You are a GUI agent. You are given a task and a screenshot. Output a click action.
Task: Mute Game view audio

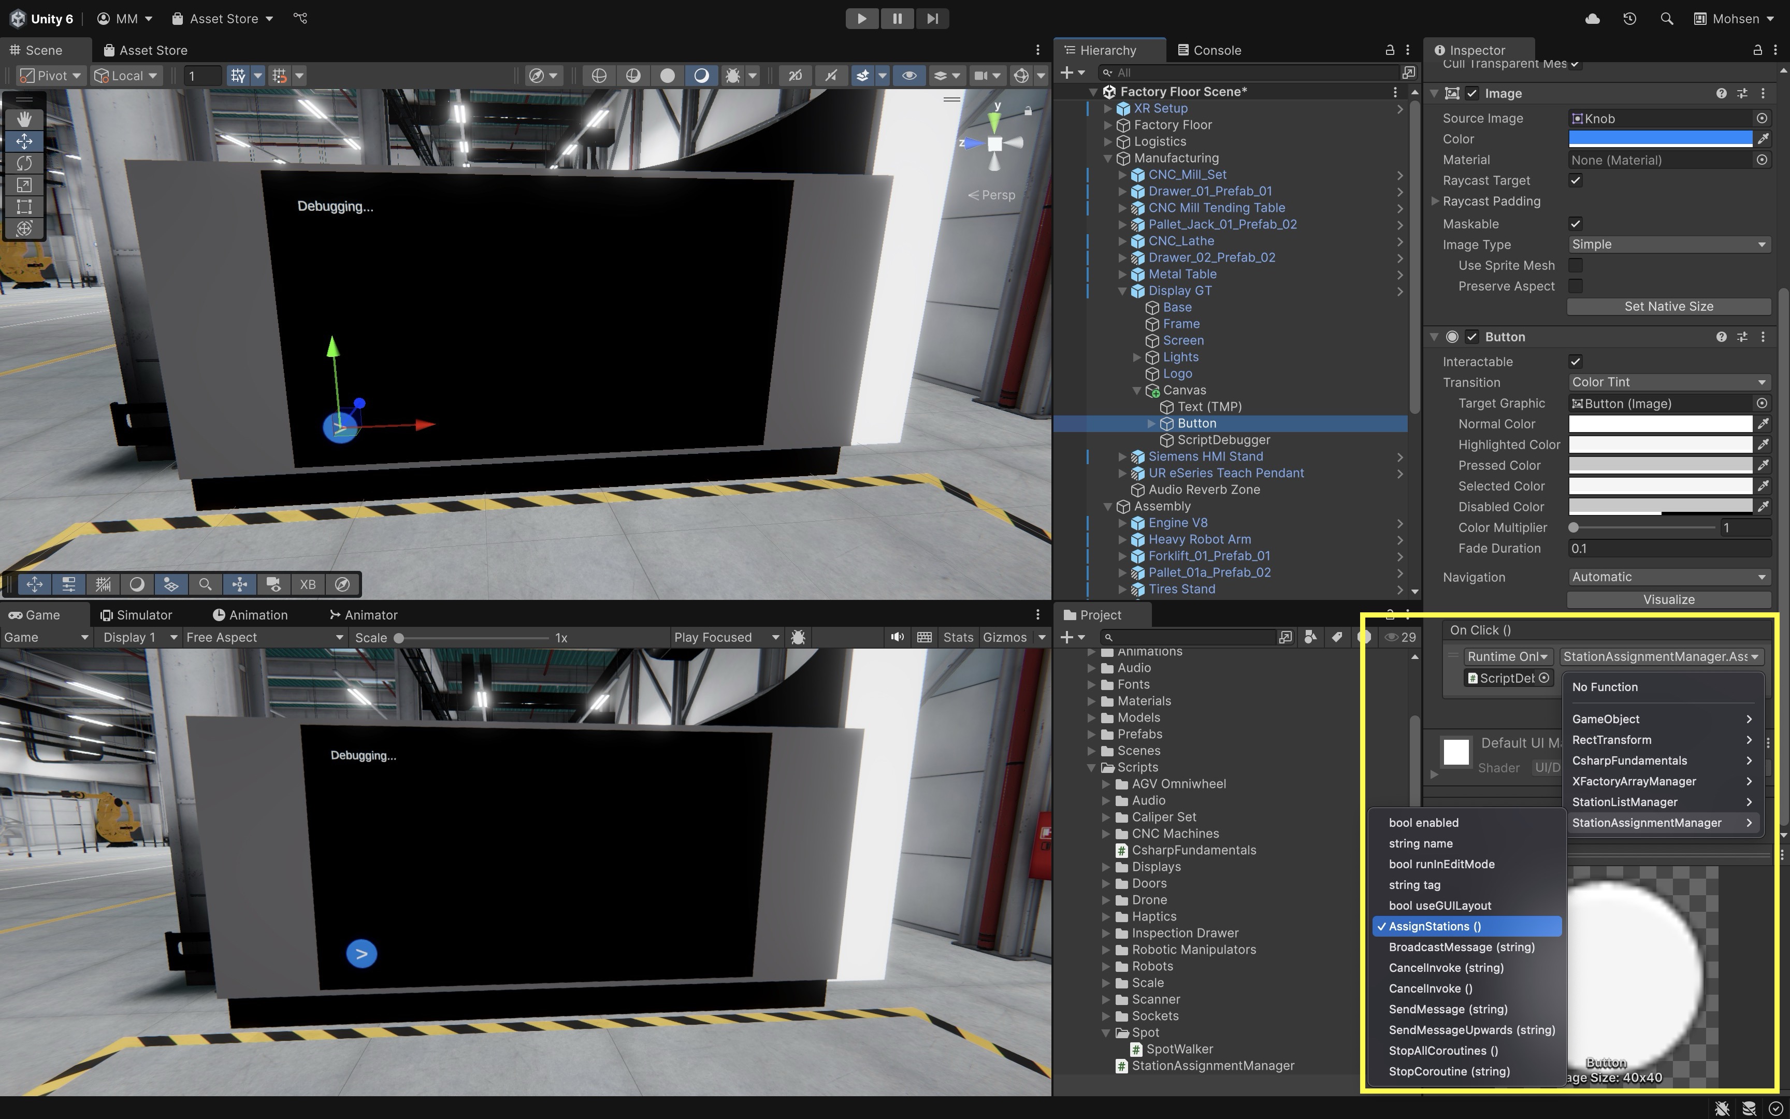point(897,637)
